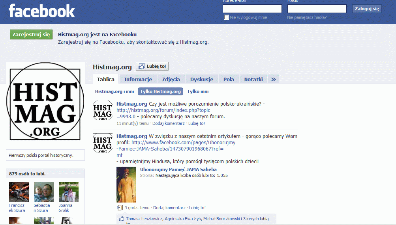This screenshot has height=225, width=396.
Task: Click the green Zarejestruj się button
Action: 31,35
